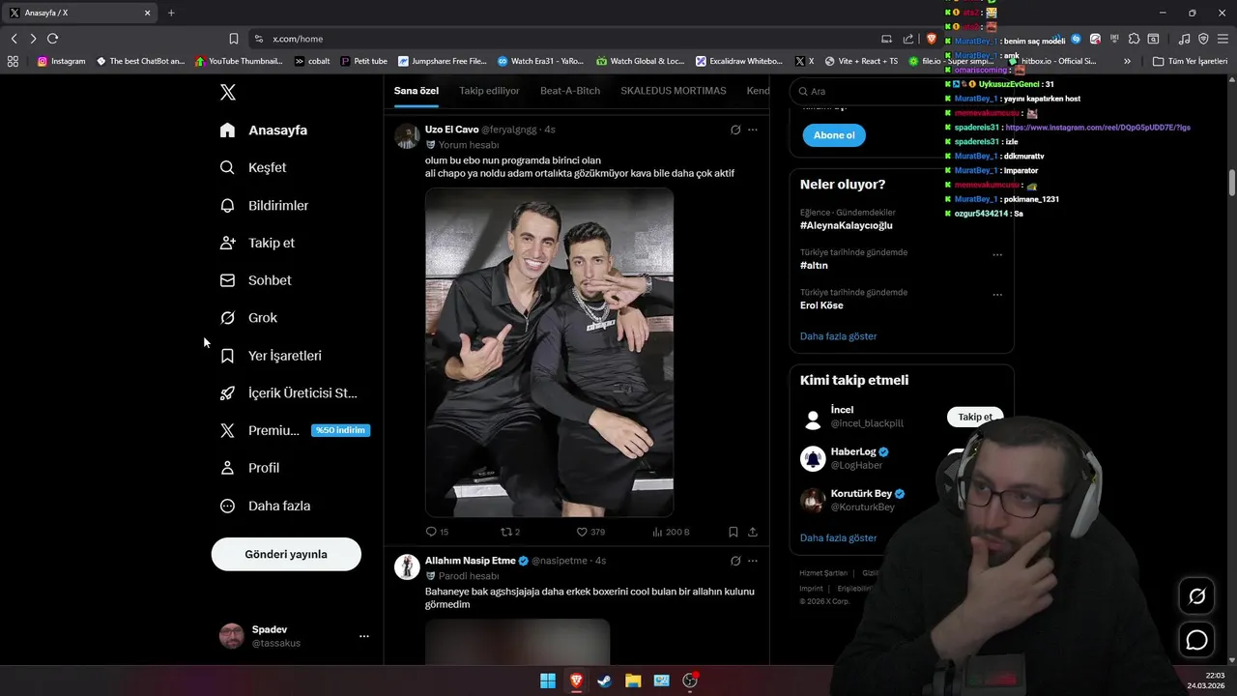Open Daha fazla sidebar menu
This screenshot has width=1237, height=696.
[266, 506]
